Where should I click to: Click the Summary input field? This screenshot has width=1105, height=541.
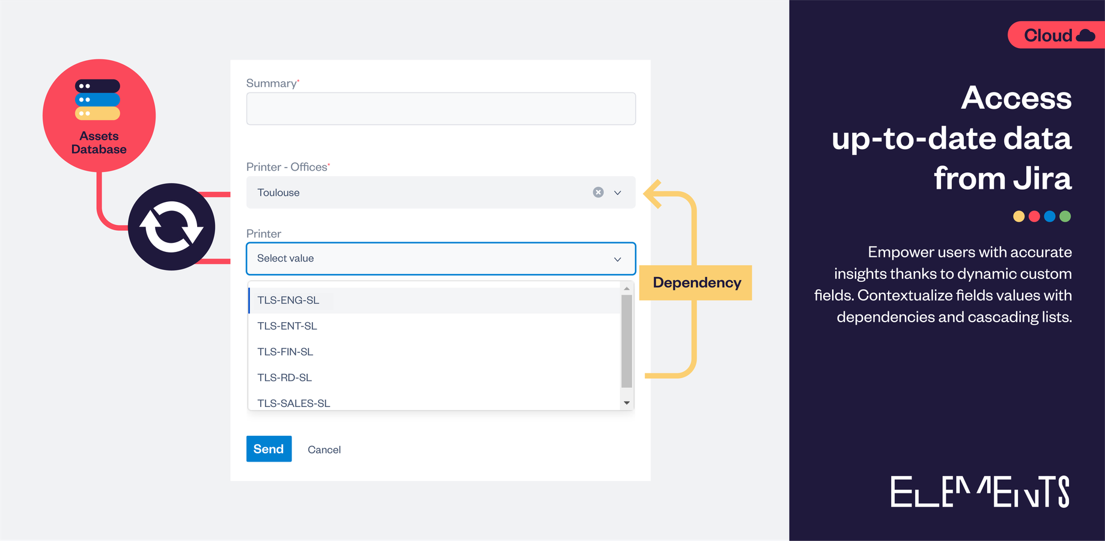[x=440, y=109]
